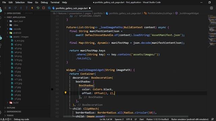Viewport: 216px width, 121px height.
Task: Expand the Dependencies section
Action: coord(14,112)
